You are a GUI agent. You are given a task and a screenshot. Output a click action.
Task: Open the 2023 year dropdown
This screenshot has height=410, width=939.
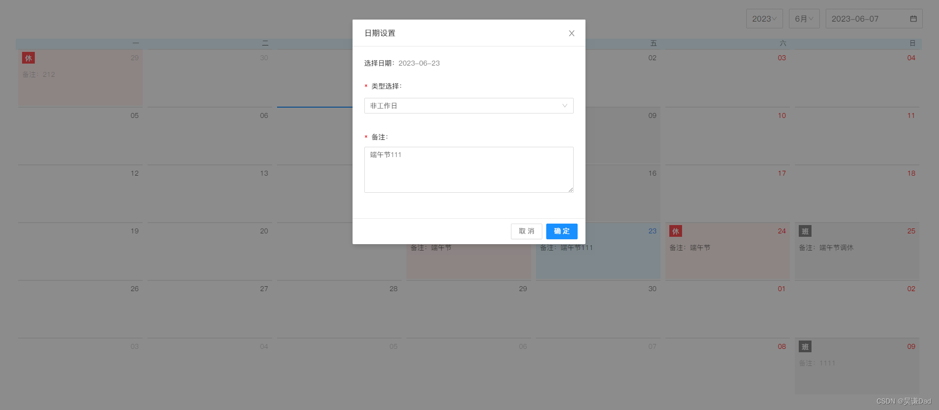(764, 19)
